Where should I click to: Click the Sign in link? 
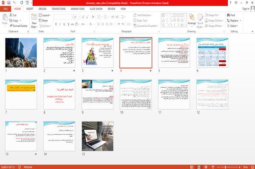(246, 9)
